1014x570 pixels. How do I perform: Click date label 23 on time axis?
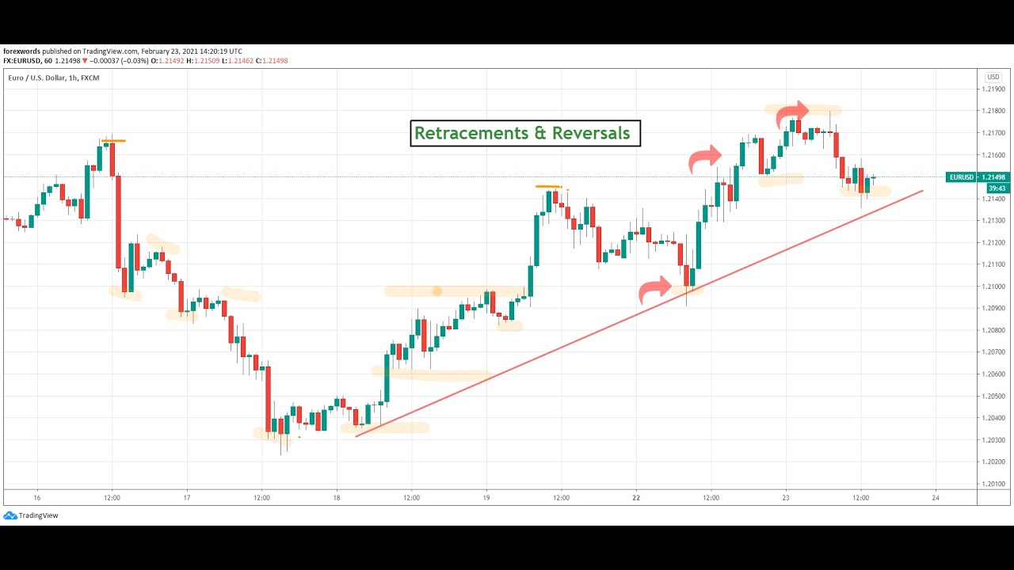click(x=786, y=498)
